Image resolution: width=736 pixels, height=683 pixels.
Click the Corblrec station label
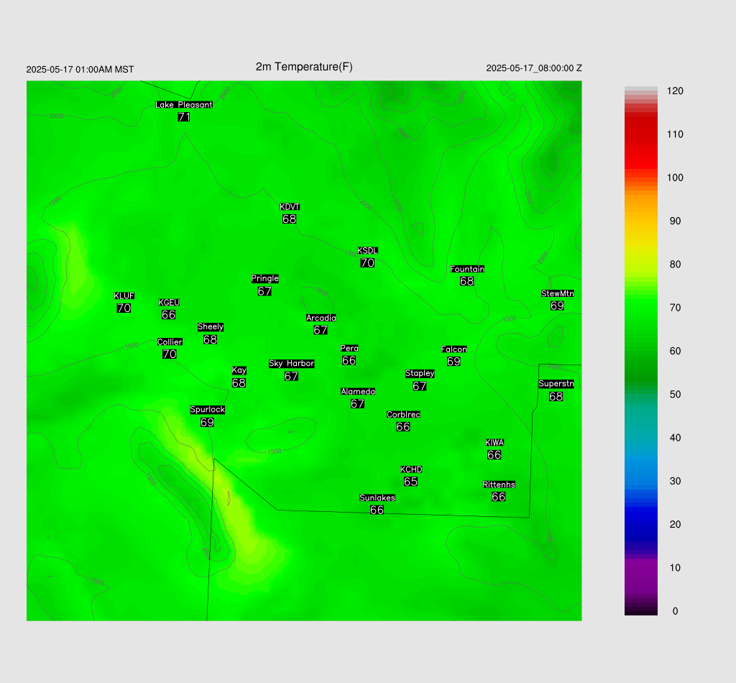pyautogui.click(x=403, y=415)
